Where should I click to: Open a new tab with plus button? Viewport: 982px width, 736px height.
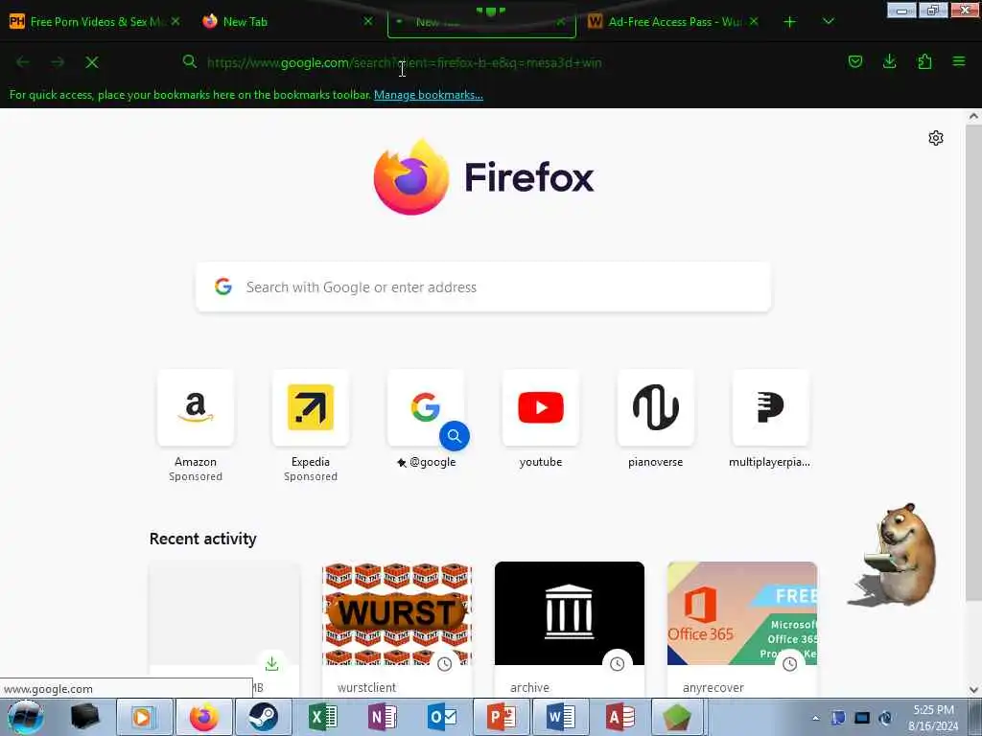790,22
